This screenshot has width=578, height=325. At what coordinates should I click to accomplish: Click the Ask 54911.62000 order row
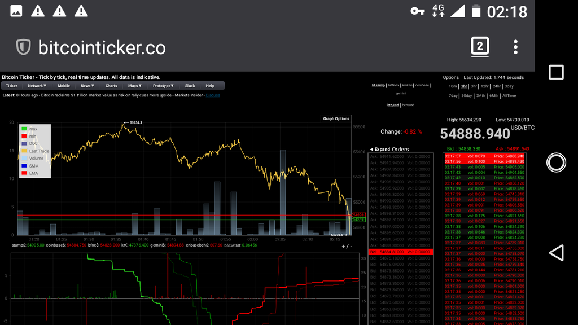click(401, 157)
